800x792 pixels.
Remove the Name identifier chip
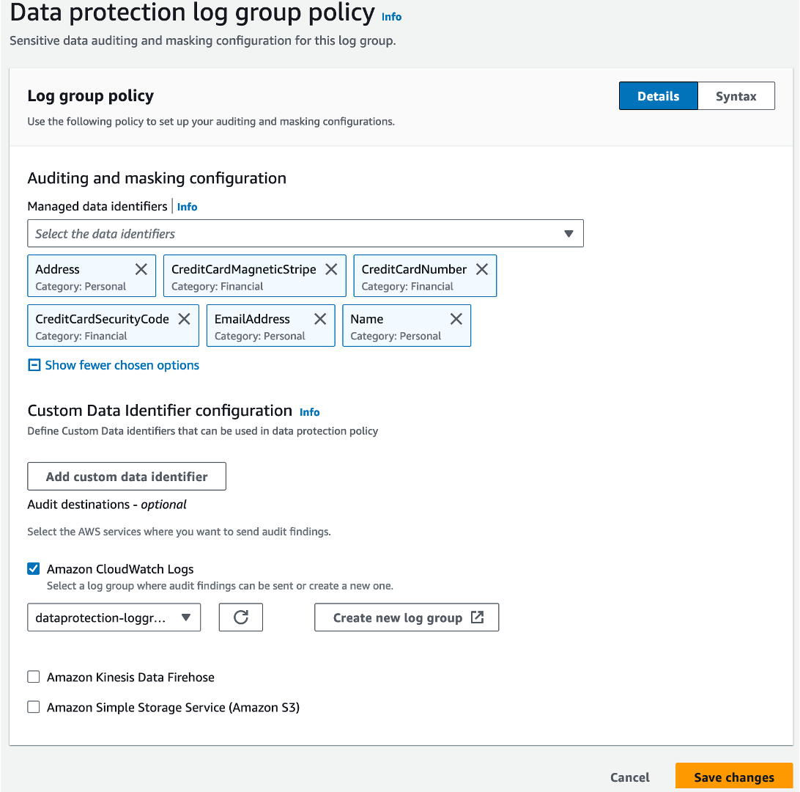pyautogui.click(x=456, y=318)
